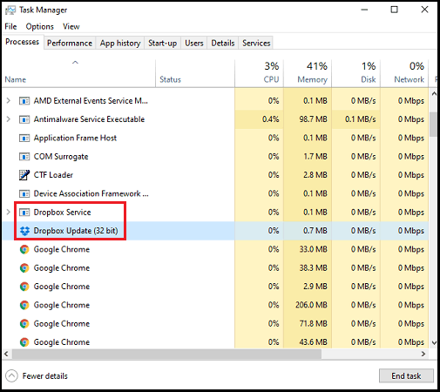
Task: Switch to the App history tab
Action: [x=120, y=44]
